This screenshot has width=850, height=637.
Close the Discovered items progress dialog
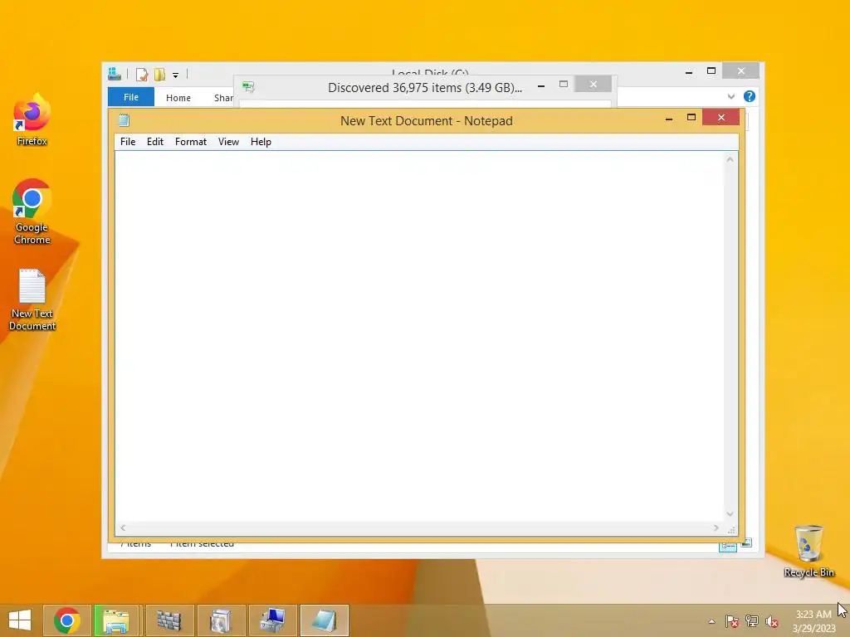[x=593, y=84]
